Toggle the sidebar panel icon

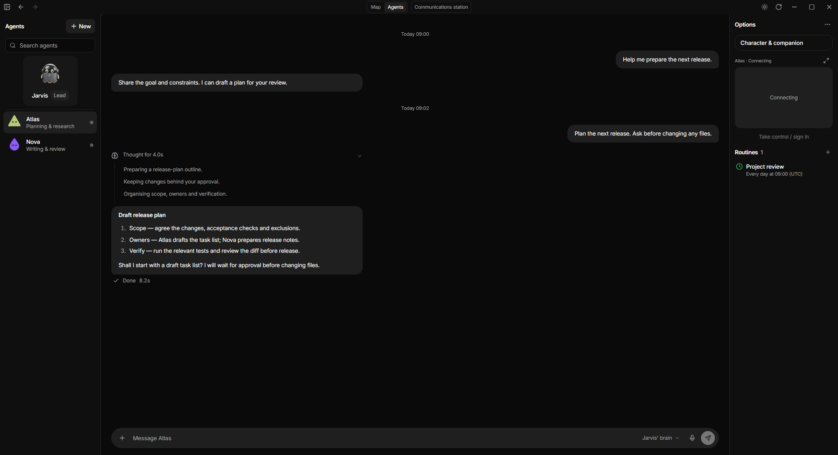pyautogui.click(x=7, y=7)
